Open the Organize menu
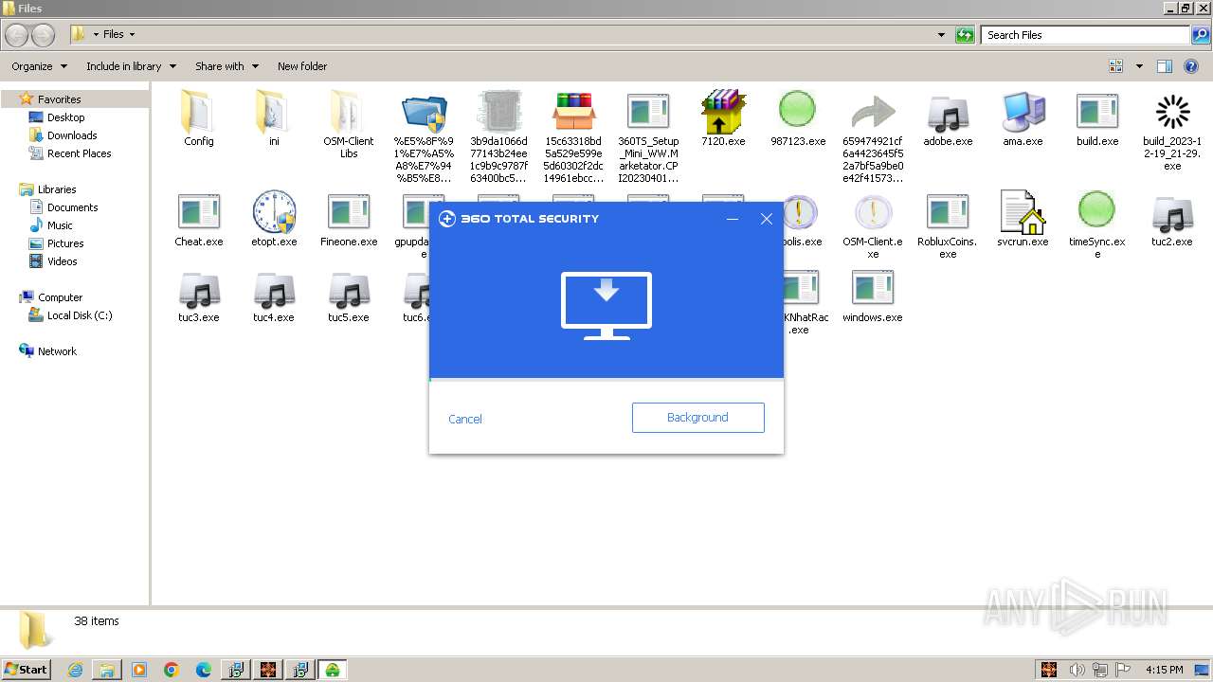Image resolution: width=1213 pixels, height=682 pixels. coord(39,66)
